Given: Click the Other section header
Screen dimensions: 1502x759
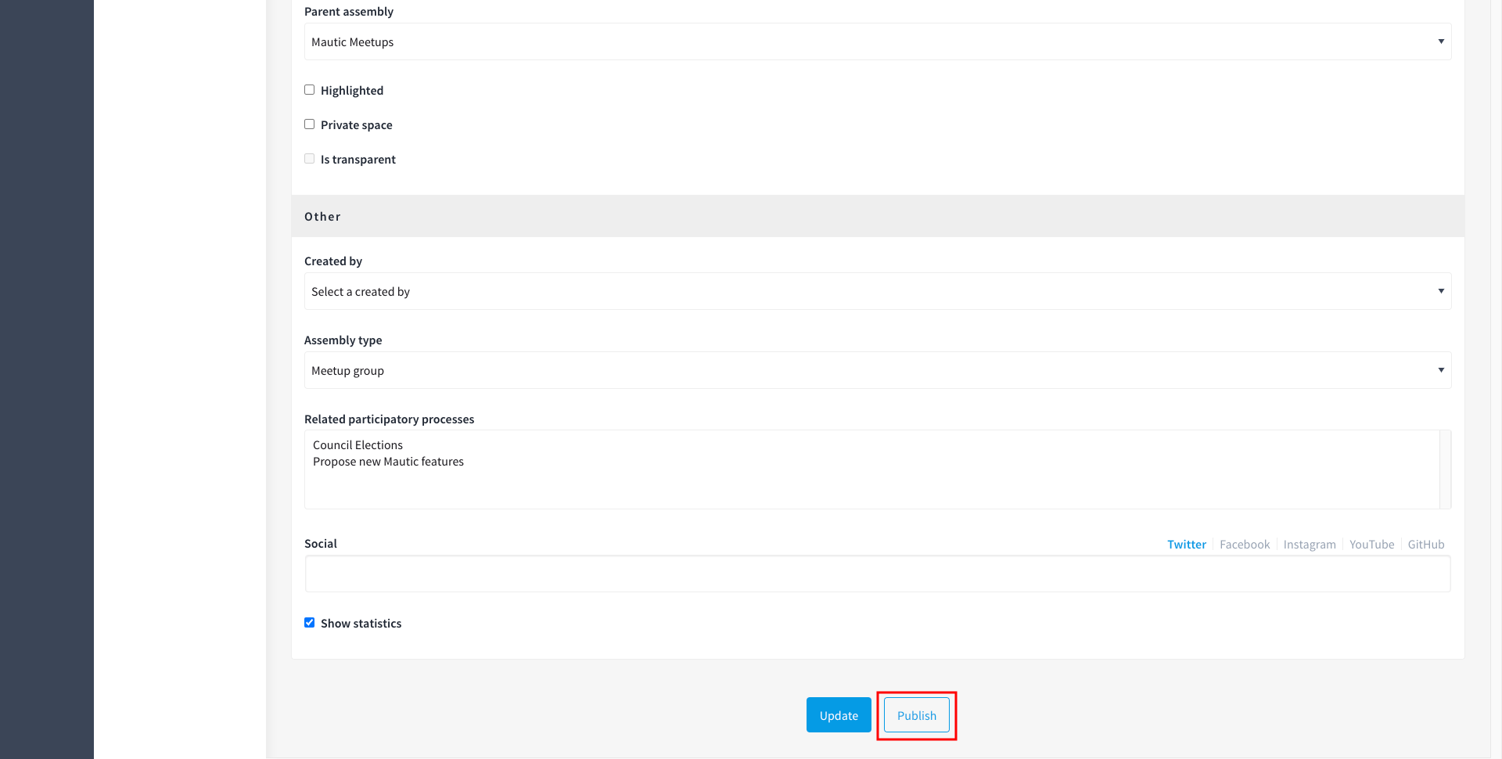Looking at the screenshot, I should 322,217.
